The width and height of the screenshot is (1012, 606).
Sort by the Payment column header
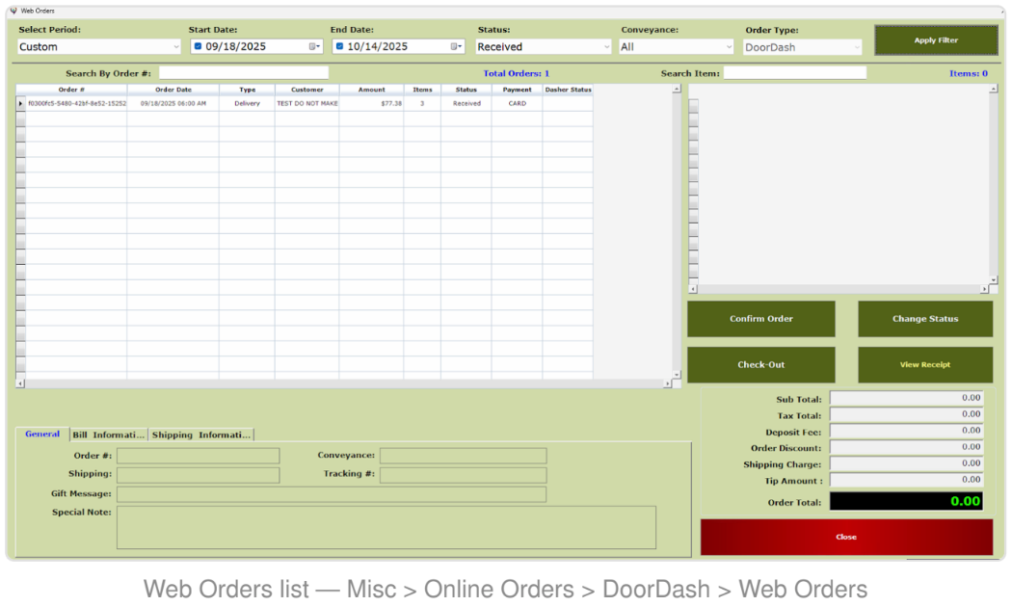coord(517,90)
